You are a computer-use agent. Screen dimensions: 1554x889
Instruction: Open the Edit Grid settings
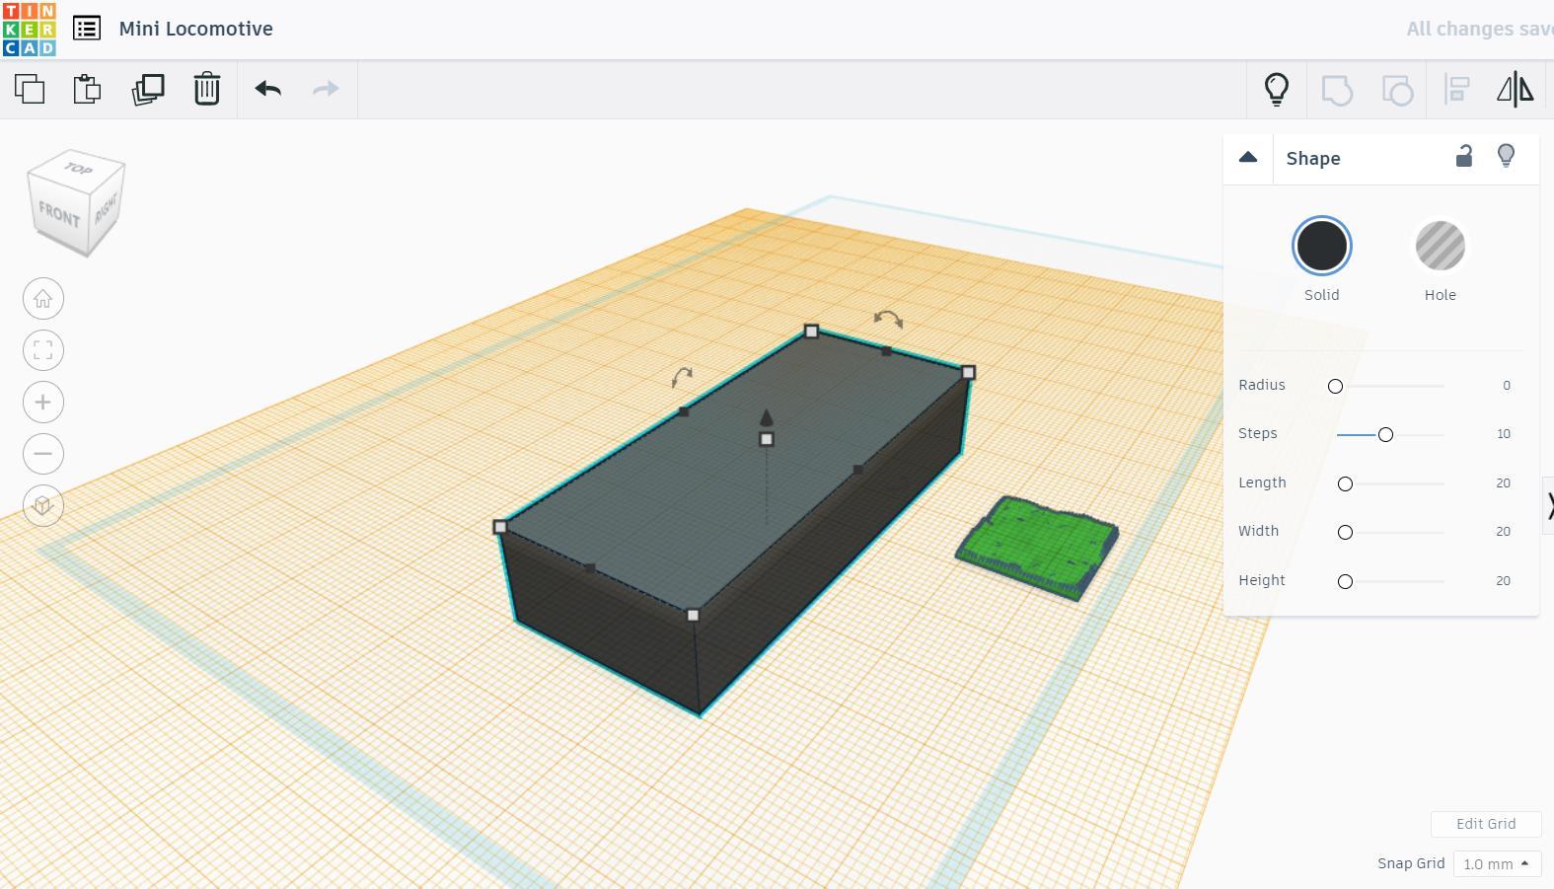tap(1486, 824)
